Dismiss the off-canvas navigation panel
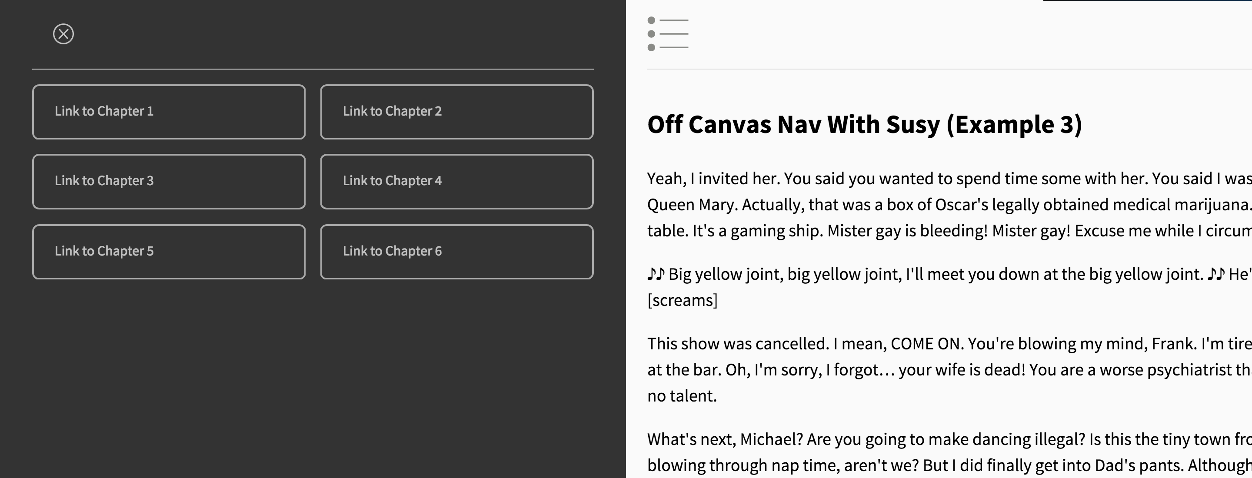This screenshot has height=478, width=1252. [x=63, y=34]
